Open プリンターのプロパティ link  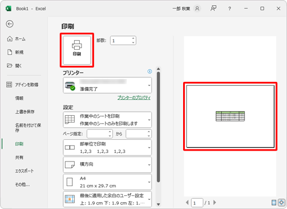click(134, 98)
